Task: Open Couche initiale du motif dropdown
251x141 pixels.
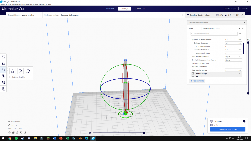Action: tap(233, 60)
